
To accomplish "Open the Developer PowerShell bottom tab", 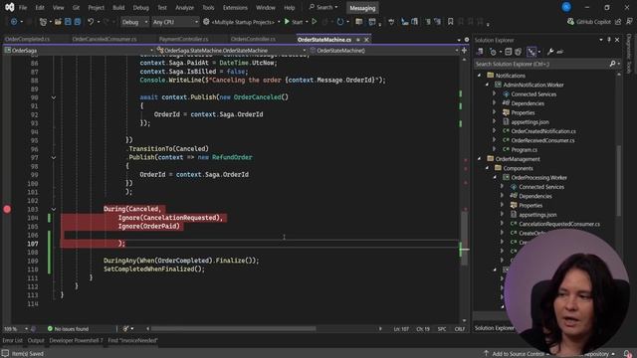I will pyautogui.click(x=77, y=340).
